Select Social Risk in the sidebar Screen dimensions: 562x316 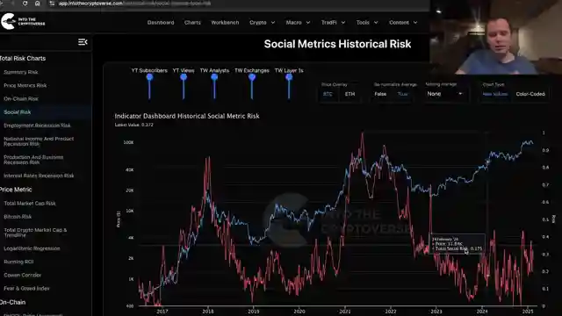(x=18, y=112)
